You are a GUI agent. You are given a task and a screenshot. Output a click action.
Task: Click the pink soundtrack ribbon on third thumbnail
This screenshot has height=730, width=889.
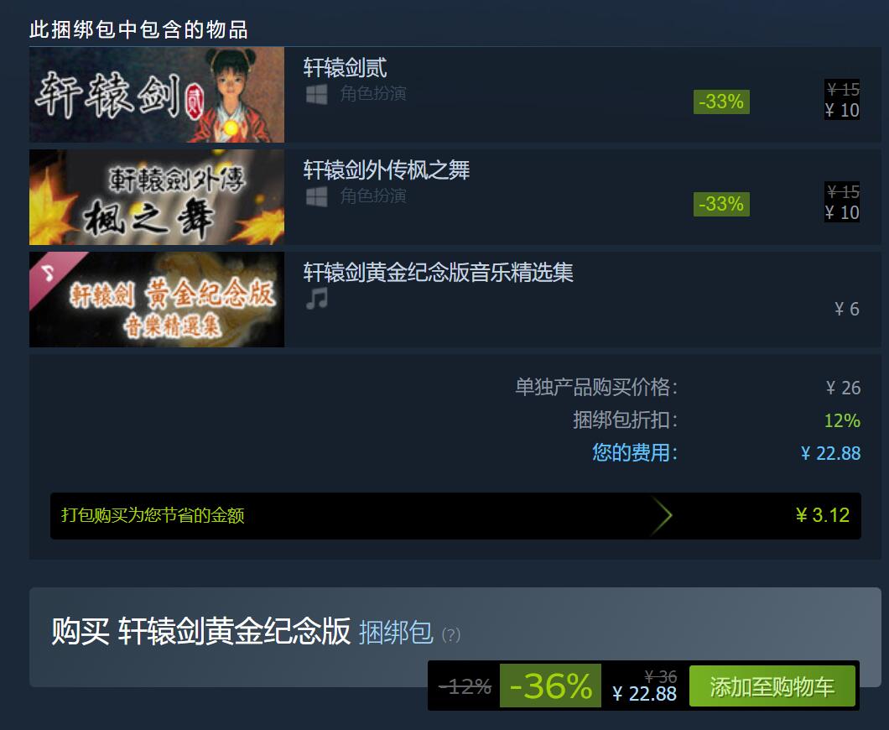[53, 276]
